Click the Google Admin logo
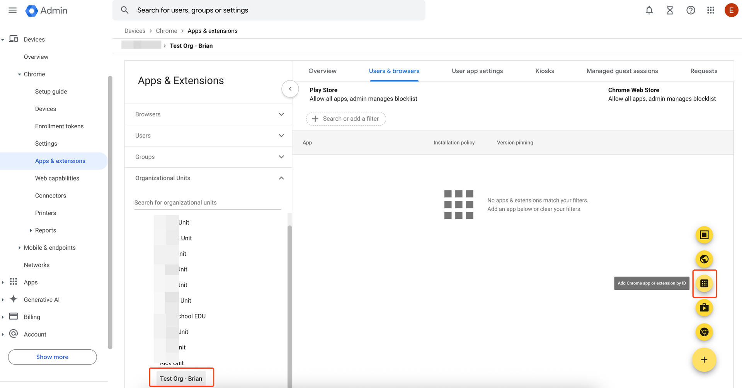This screenshot has width=742, height=388. [46, 10]
